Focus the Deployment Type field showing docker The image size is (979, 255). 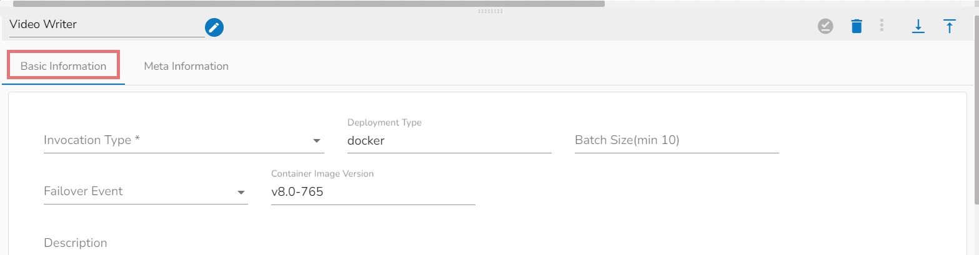coord(449,141)
